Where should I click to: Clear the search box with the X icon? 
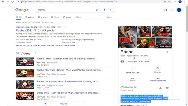(97, 10)
